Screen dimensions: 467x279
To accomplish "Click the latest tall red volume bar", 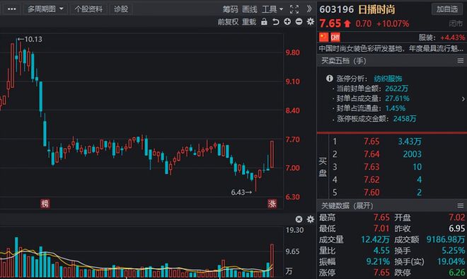I will click(272, 261).
